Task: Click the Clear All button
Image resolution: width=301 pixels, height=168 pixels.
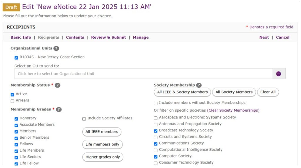Action: (x=268, y=92)
